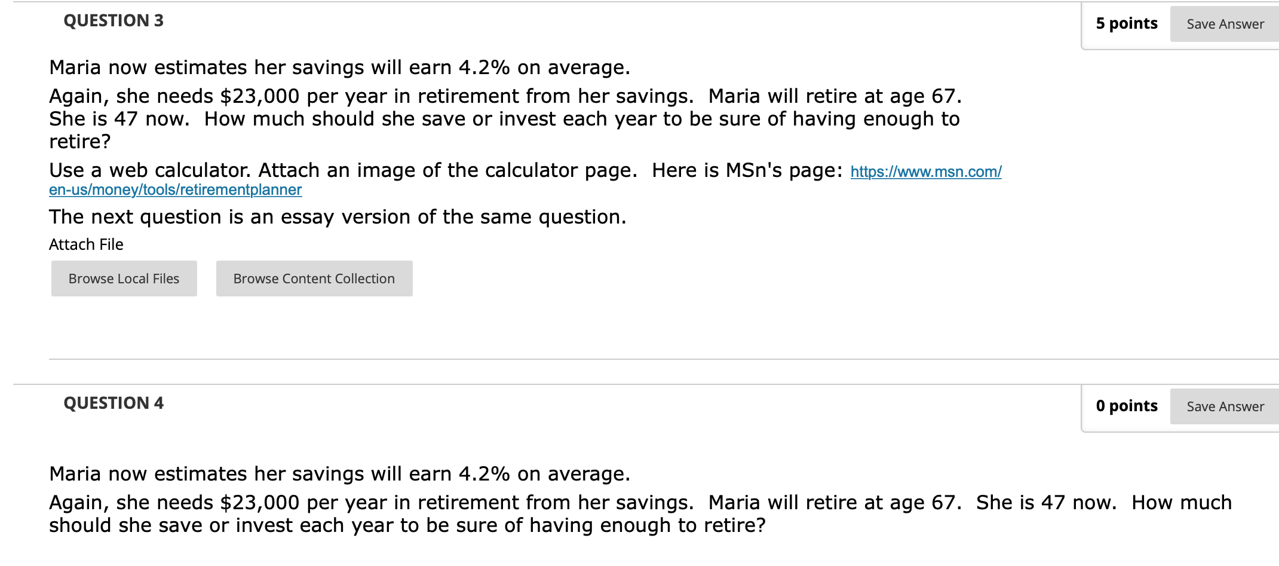Image resolution: width=1279 pixels, height=566 pixels.
Task: Click Browse Local Files to attach an image
Action: point(124,277)
